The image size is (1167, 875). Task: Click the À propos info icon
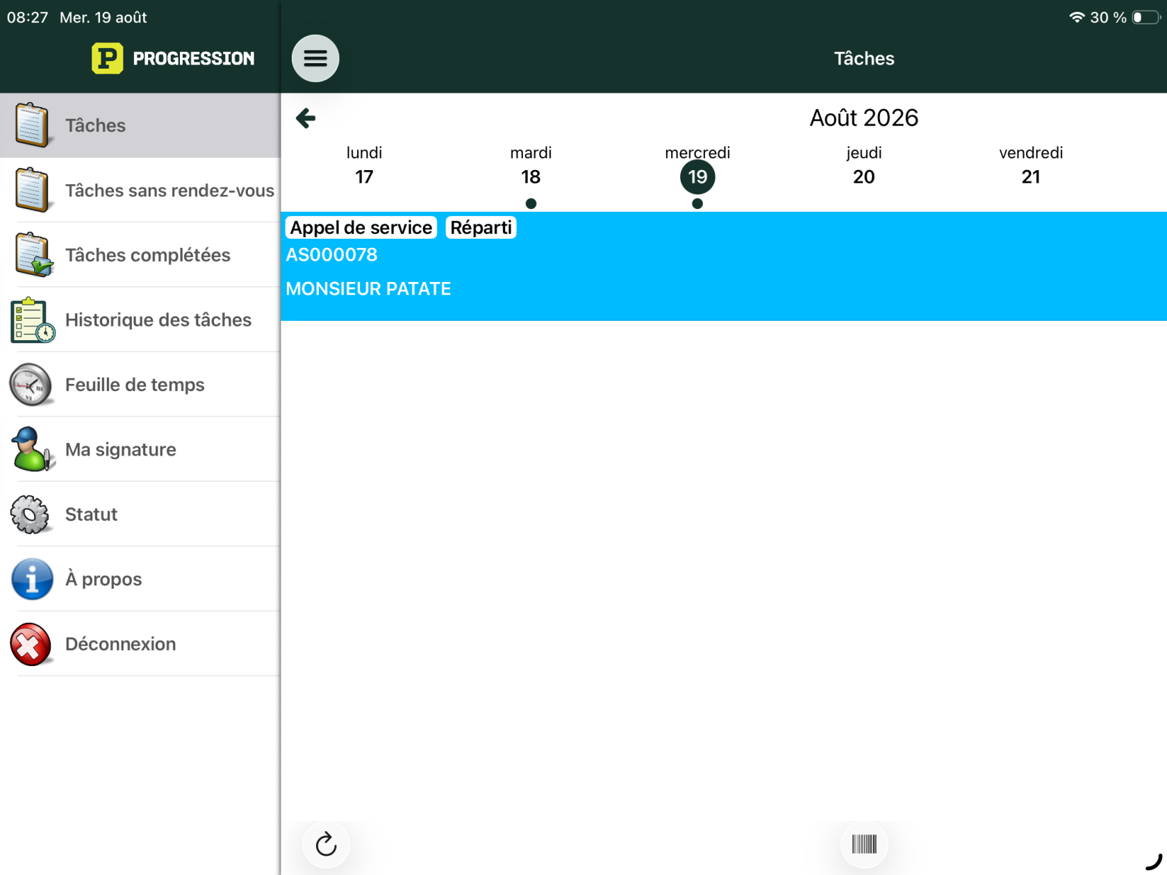tap(32, 578)
